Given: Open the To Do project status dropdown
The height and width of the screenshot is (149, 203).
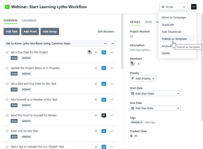Looking at the screenshot, I should click(173, 7).
